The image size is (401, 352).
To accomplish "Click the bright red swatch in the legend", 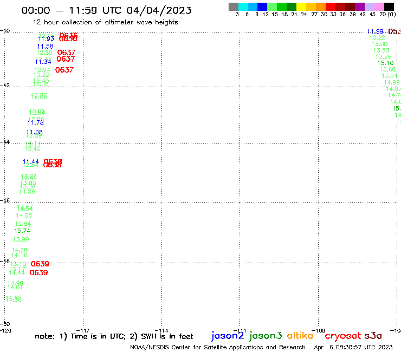I will pyautogui.click(x=331, y=6).
